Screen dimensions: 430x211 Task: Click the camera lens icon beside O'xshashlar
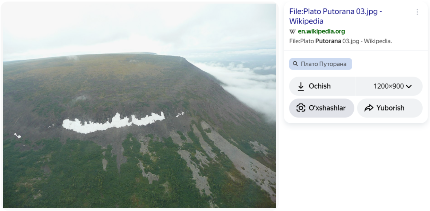(x=301, y=108)
